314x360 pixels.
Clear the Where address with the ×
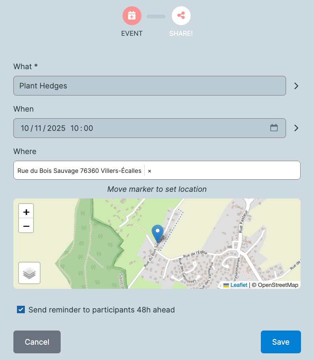(149, 171)
